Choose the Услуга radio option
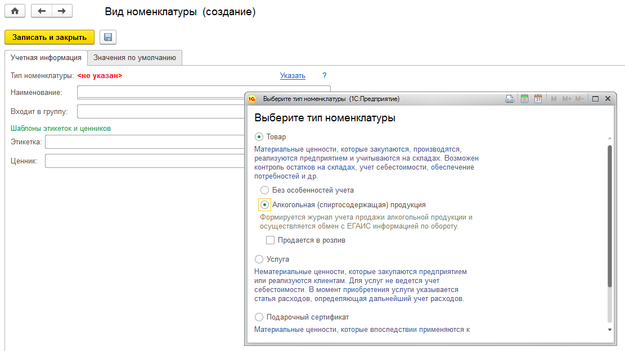The height and width of the screenshot is (351, 625). [x=259, y=259]
